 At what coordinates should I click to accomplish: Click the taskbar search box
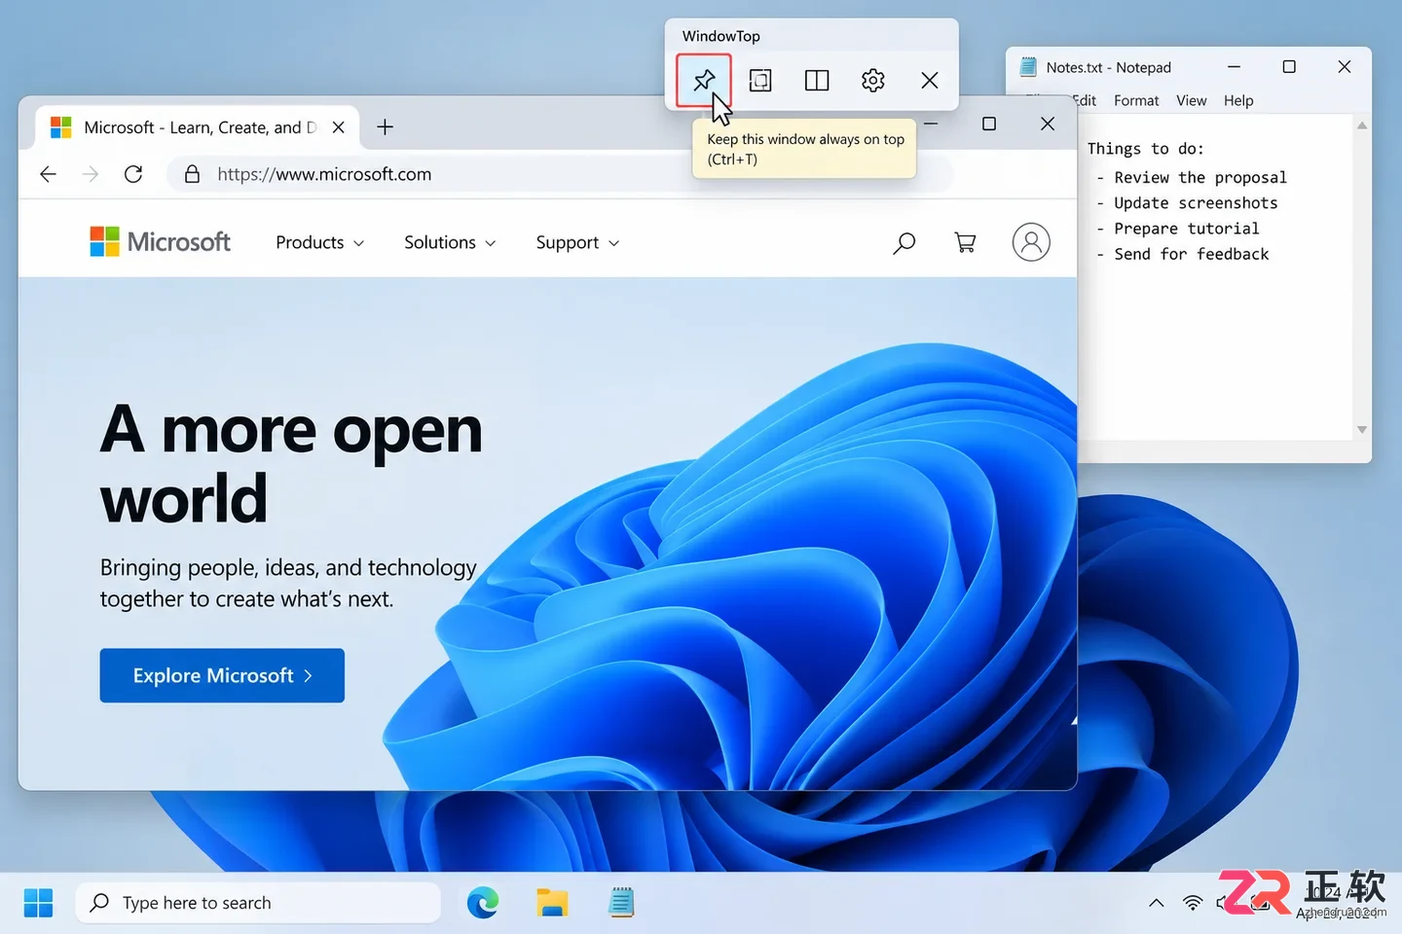coord(258,903)
